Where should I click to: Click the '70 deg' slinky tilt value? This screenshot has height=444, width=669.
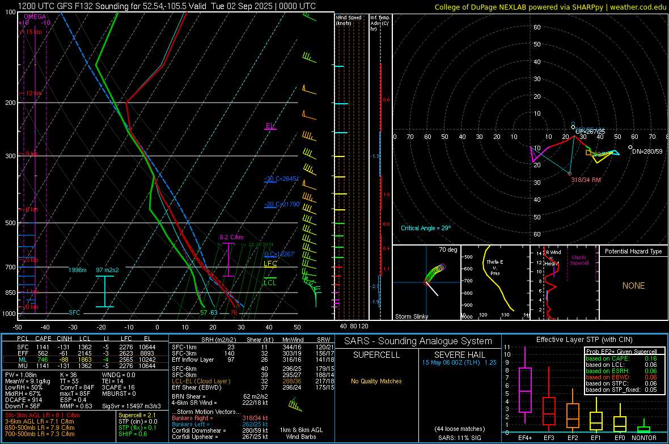448,250
